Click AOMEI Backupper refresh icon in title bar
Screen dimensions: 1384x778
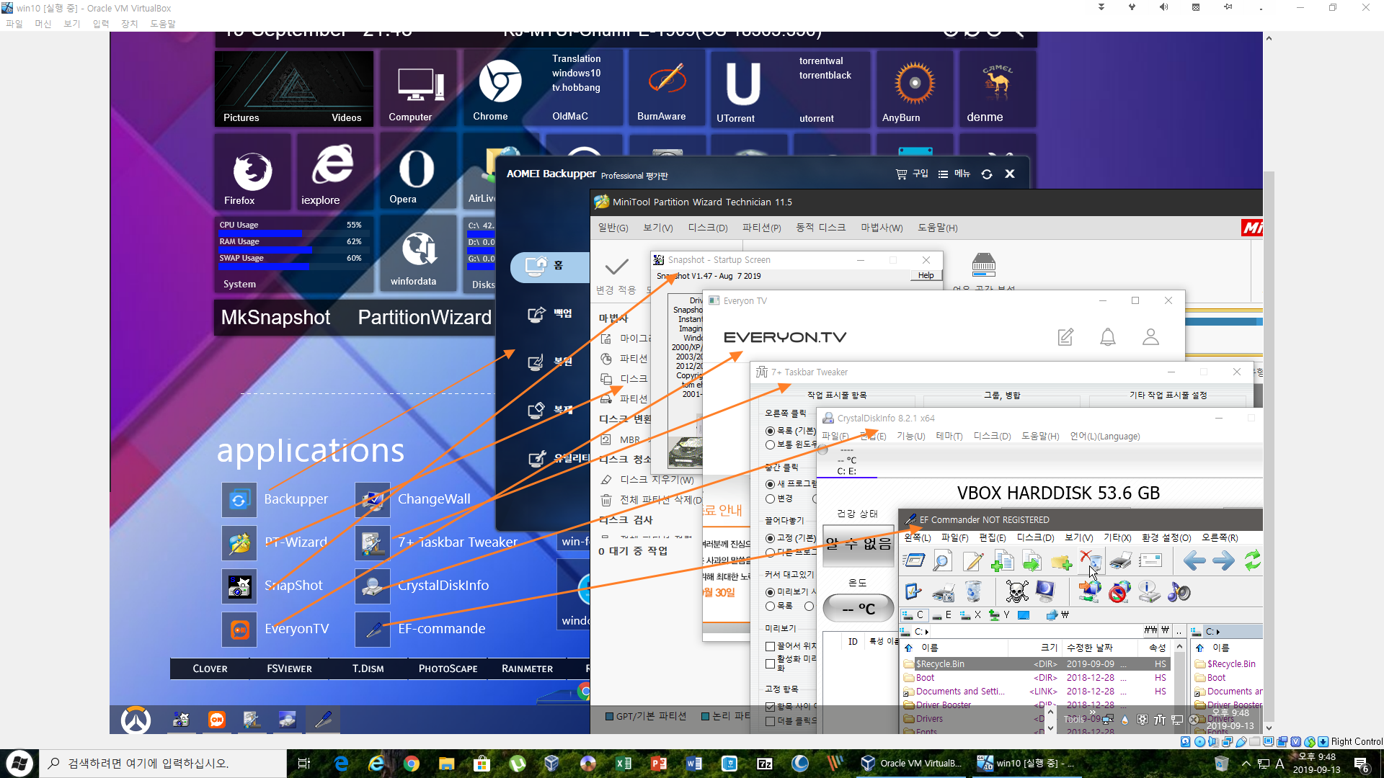(x=987, y=174)
